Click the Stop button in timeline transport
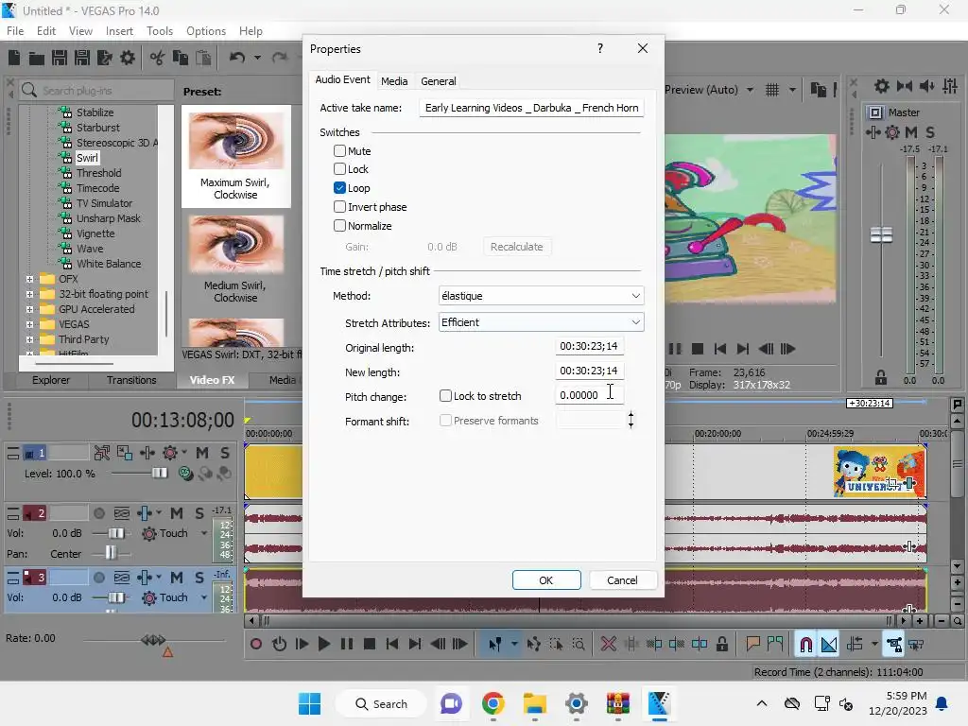Viewport: 968px width, 726px height. tap(370, 644)
